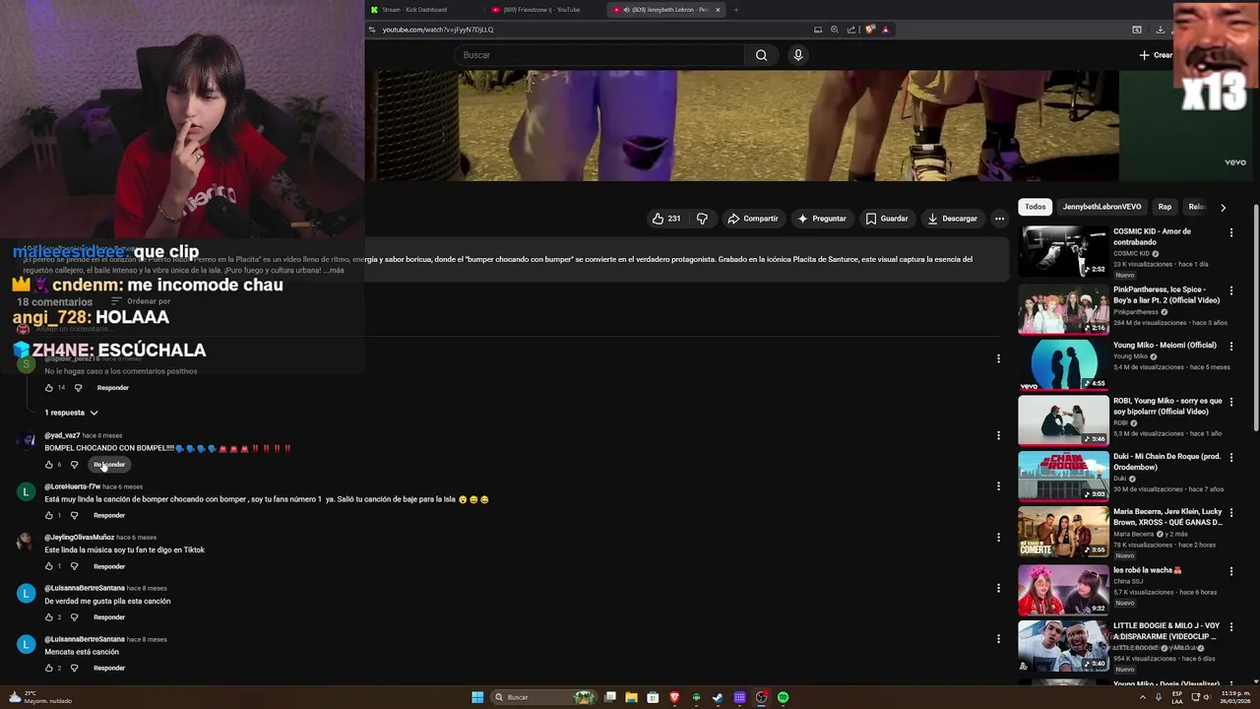Open Duki Mi Chain De Roque title
The image size is (1260, 709).
pyautogui.click(x=1167, y=462)
